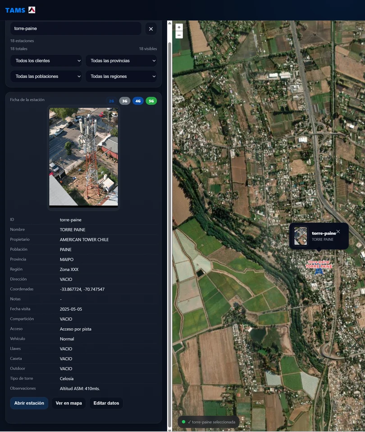Expand the Todas las poblaciones dropdown
This screenshot has height=432, width=365.
coord(46,76)
